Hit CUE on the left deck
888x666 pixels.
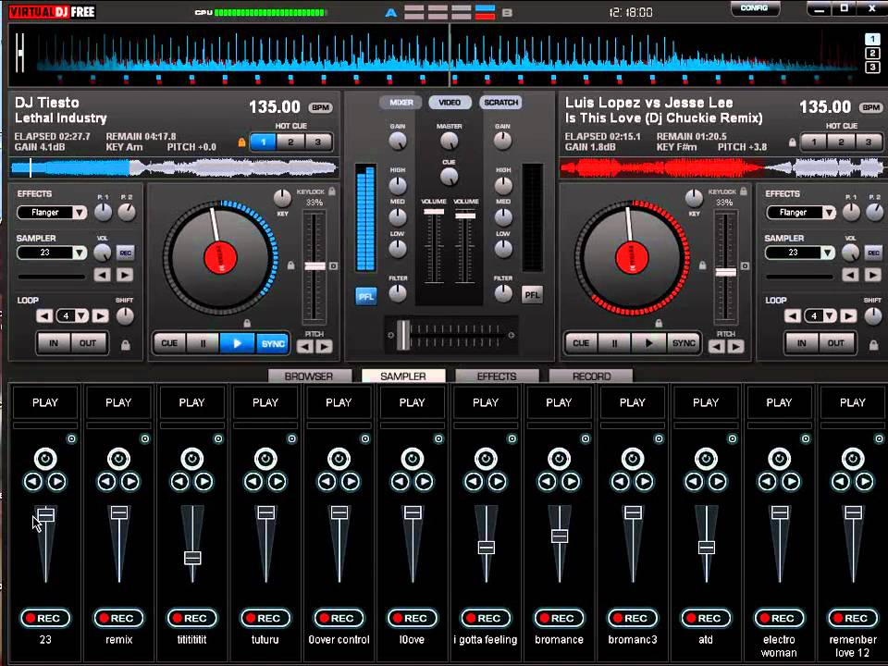[169, 343]
